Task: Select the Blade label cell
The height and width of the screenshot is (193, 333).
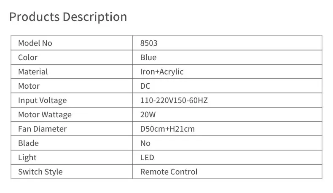Action: click(28, 143)
